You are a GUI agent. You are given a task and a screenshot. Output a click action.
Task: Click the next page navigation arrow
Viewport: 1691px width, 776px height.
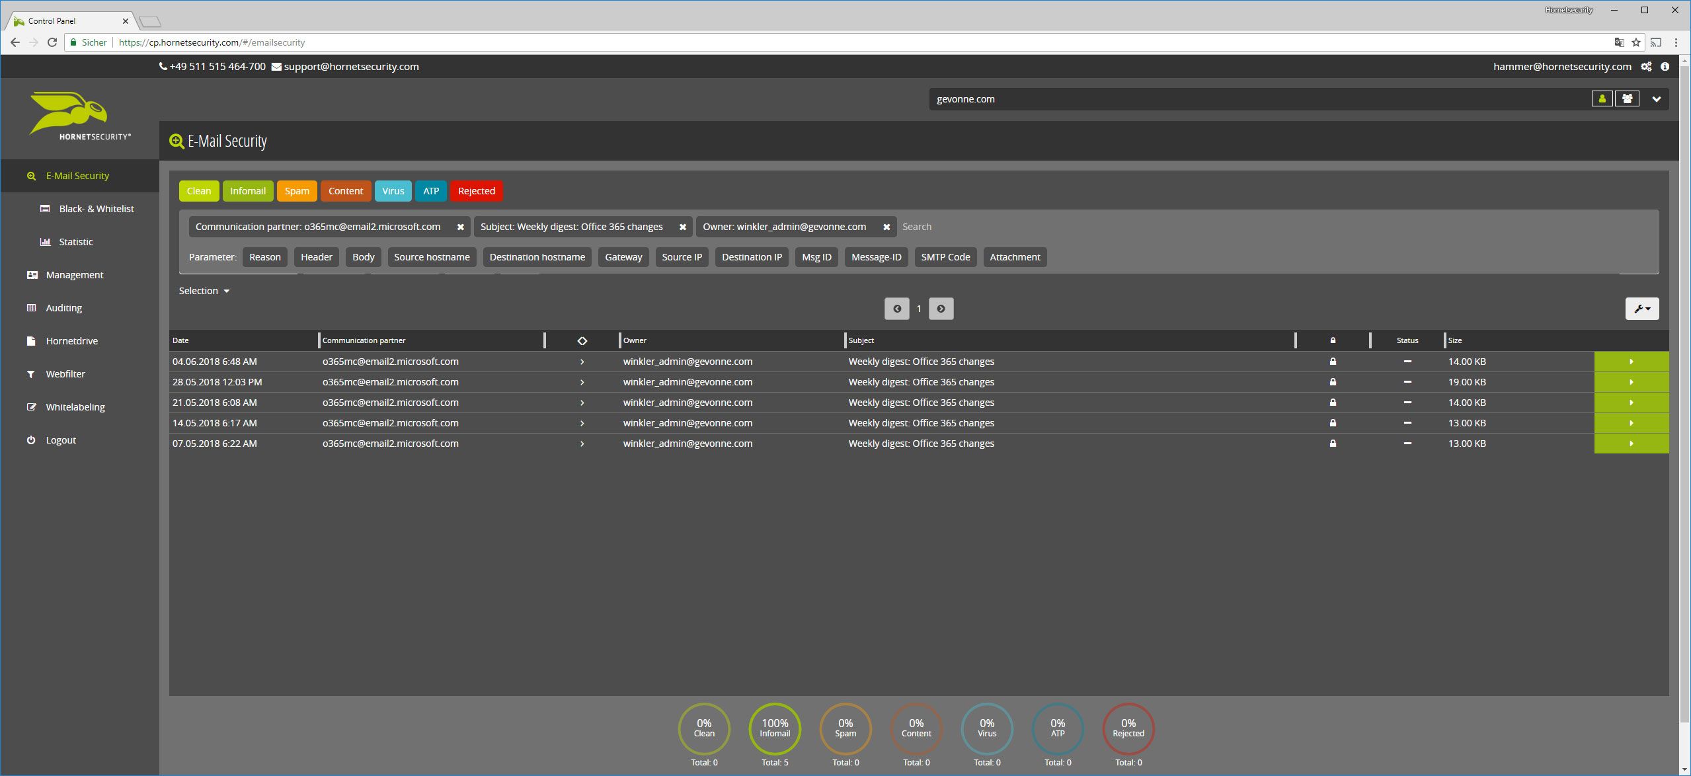click(x=941, y=308)
